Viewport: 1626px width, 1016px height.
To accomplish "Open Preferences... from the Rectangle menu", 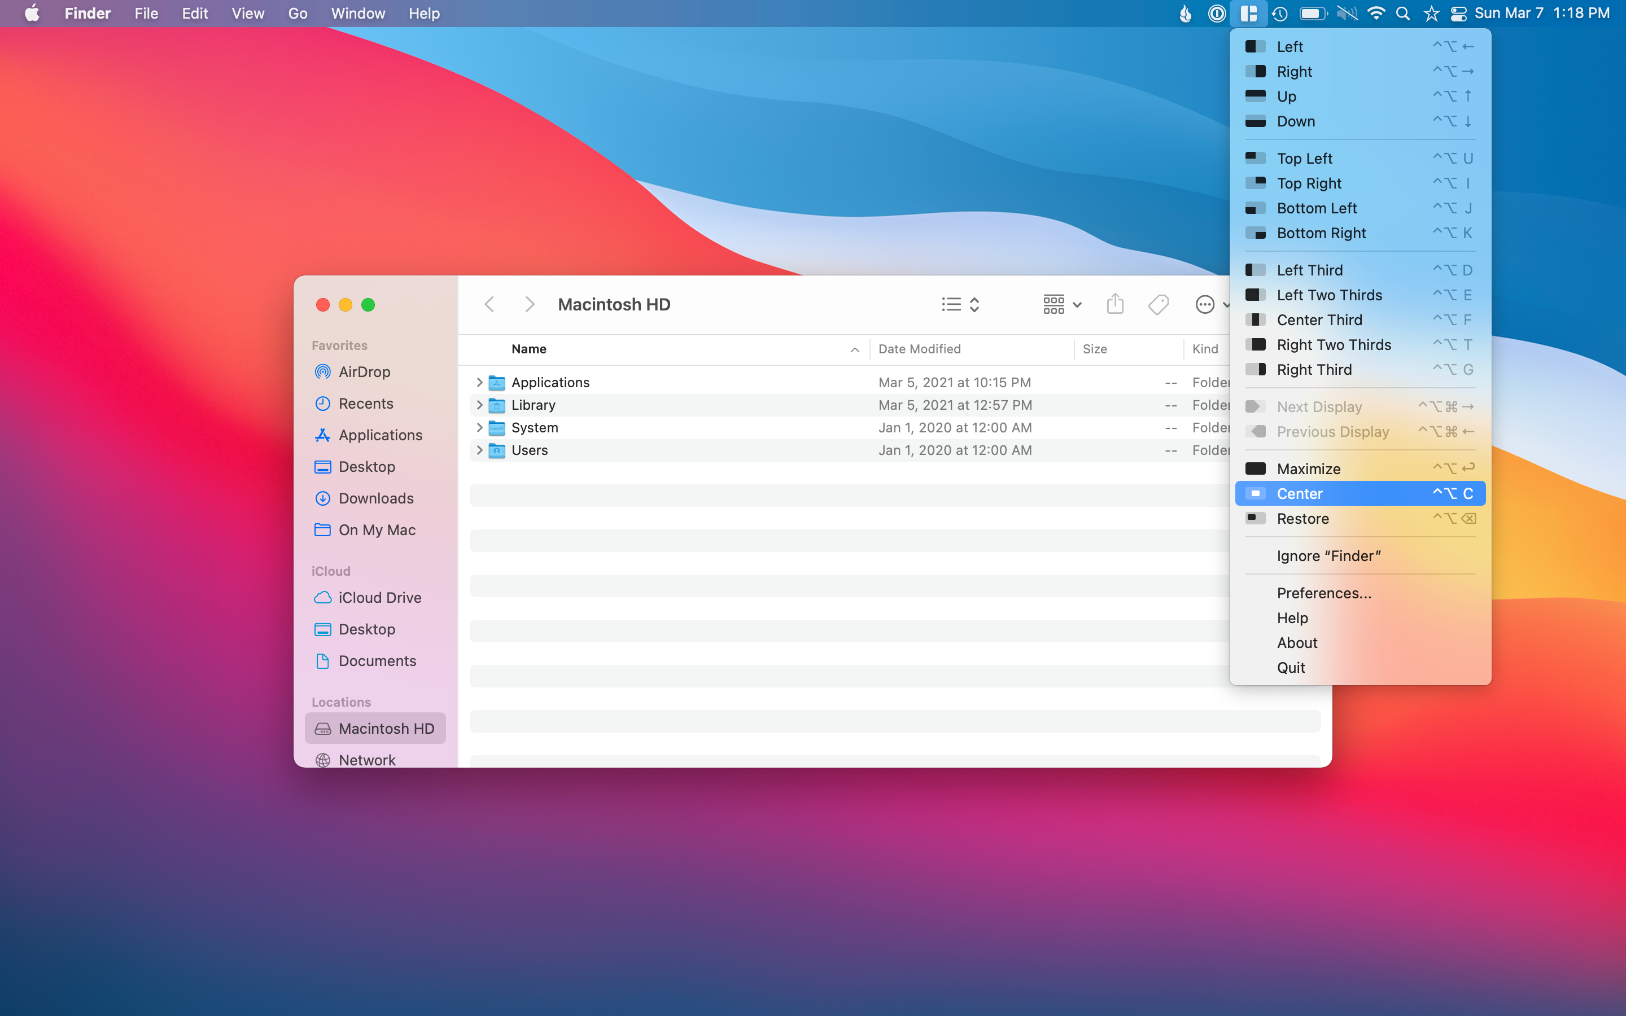I will tap(1360, 593).
